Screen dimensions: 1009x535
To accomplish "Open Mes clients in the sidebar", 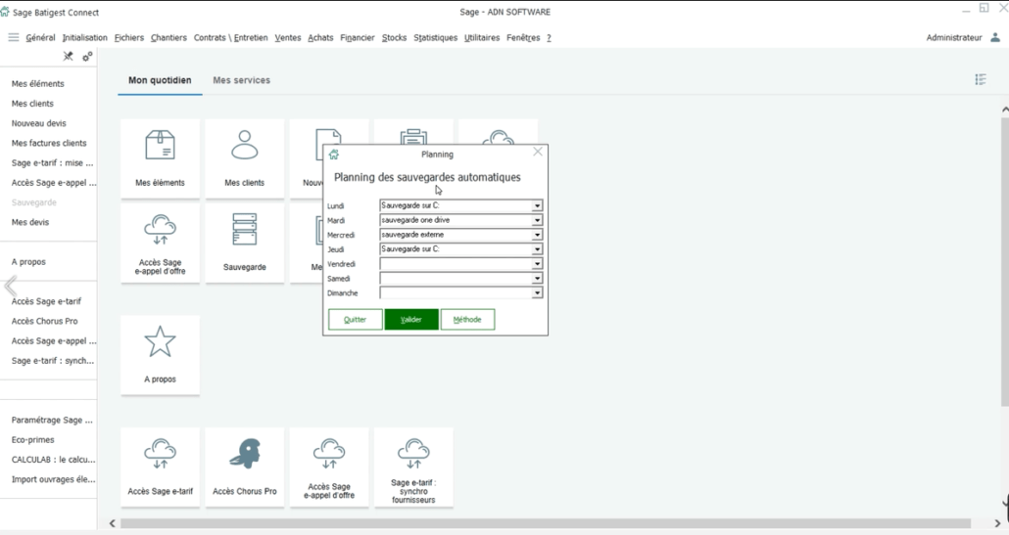I will pyautogui.click(x=33, y=104).
